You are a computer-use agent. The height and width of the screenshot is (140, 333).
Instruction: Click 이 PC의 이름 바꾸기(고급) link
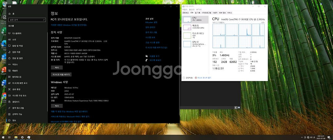156,48
